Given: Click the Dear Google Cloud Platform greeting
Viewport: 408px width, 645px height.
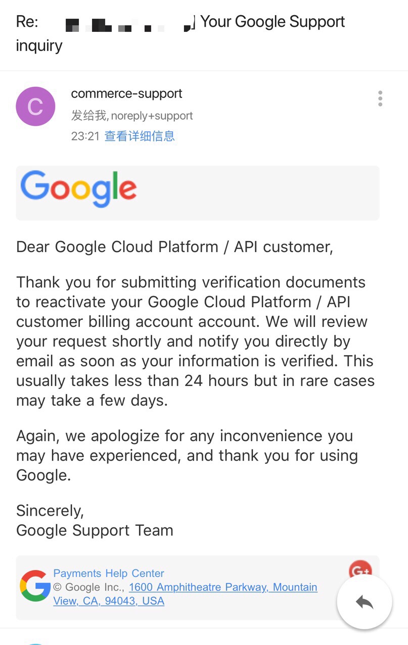Looking at the screenshot, I should [174, 247].
